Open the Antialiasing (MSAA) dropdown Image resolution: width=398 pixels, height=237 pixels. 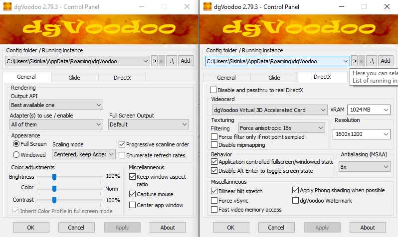click(364, 167)
